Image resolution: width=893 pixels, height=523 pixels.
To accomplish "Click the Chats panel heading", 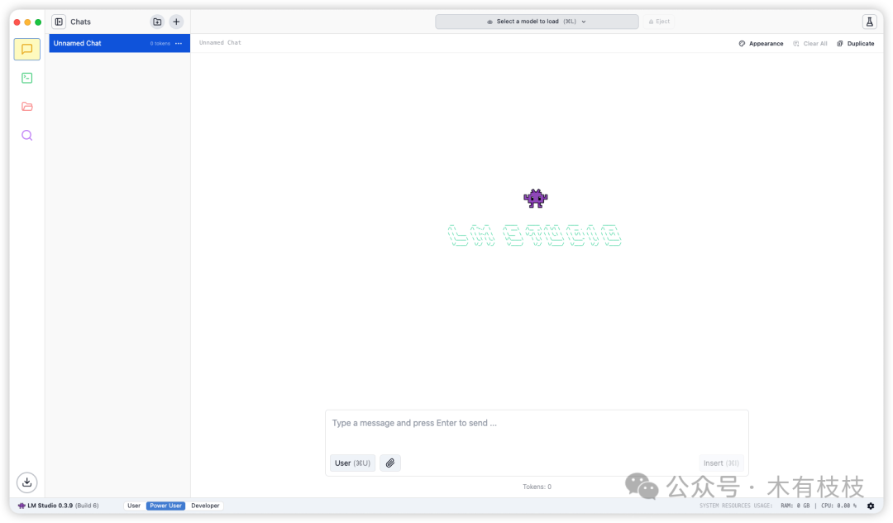I will click(80, 22).
